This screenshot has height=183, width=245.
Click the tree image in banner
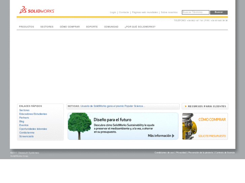[80, 126]
